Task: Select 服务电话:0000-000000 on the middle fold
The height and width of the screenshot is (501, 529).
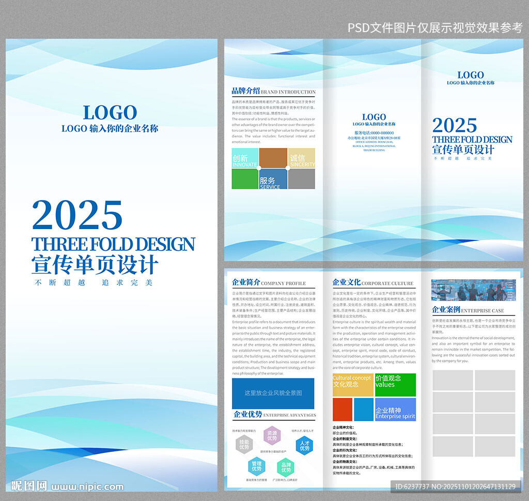Action: [x=374, y=133]
